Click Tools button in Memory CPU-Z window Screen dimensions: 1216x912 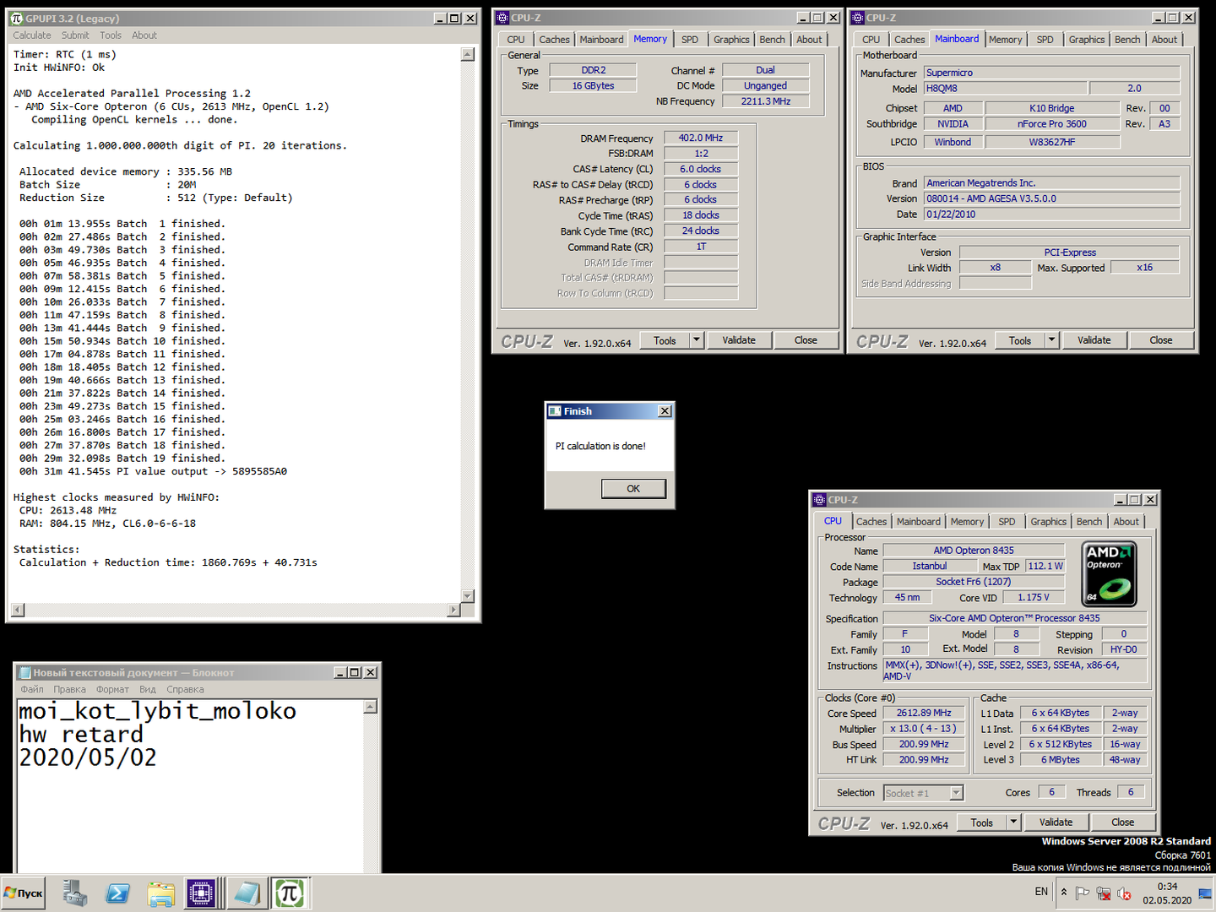[665, 340]
